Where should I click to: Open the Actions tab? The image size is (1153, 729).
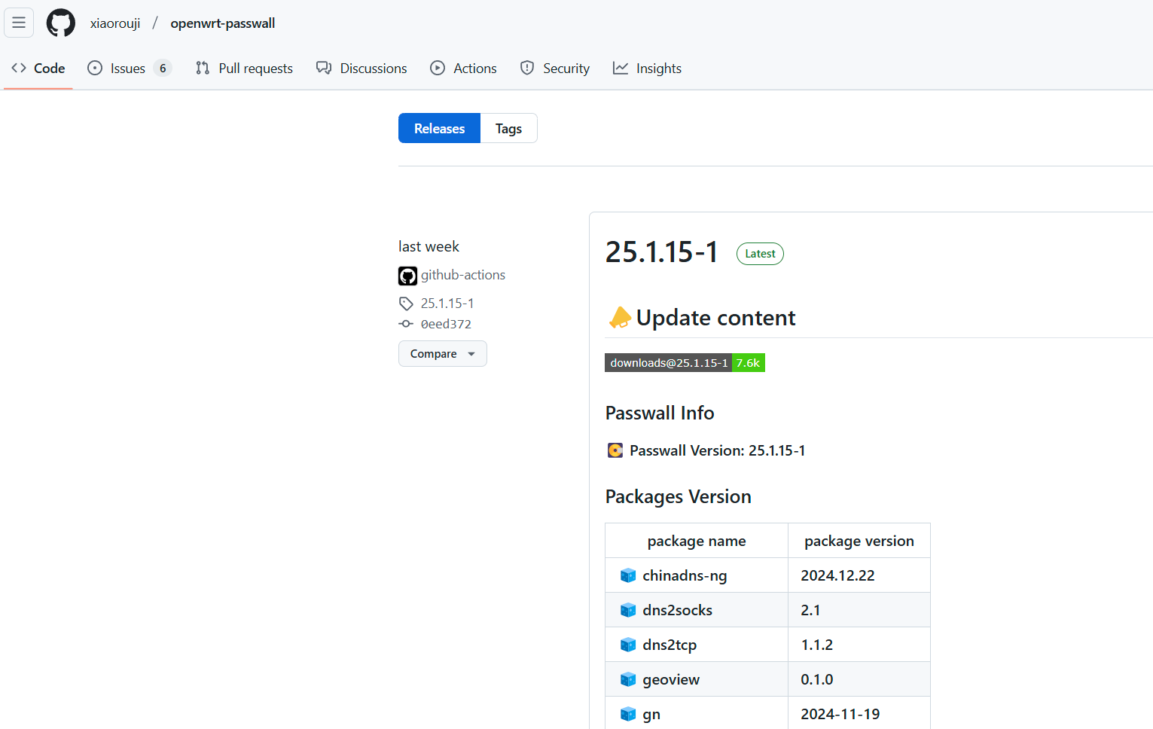(x=463, y=69)
